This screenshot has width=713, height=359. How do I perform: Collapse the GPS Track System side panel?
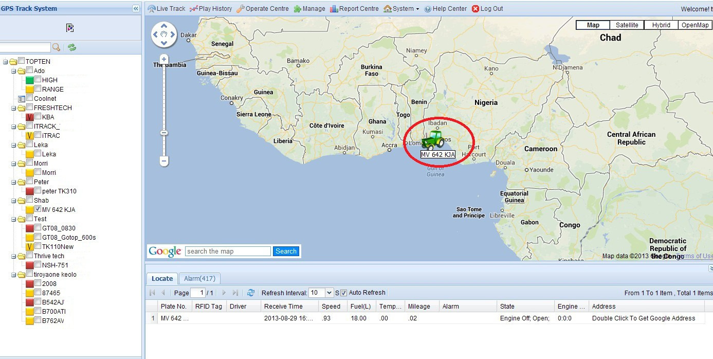pyautogui.click(x=136, y=8)
